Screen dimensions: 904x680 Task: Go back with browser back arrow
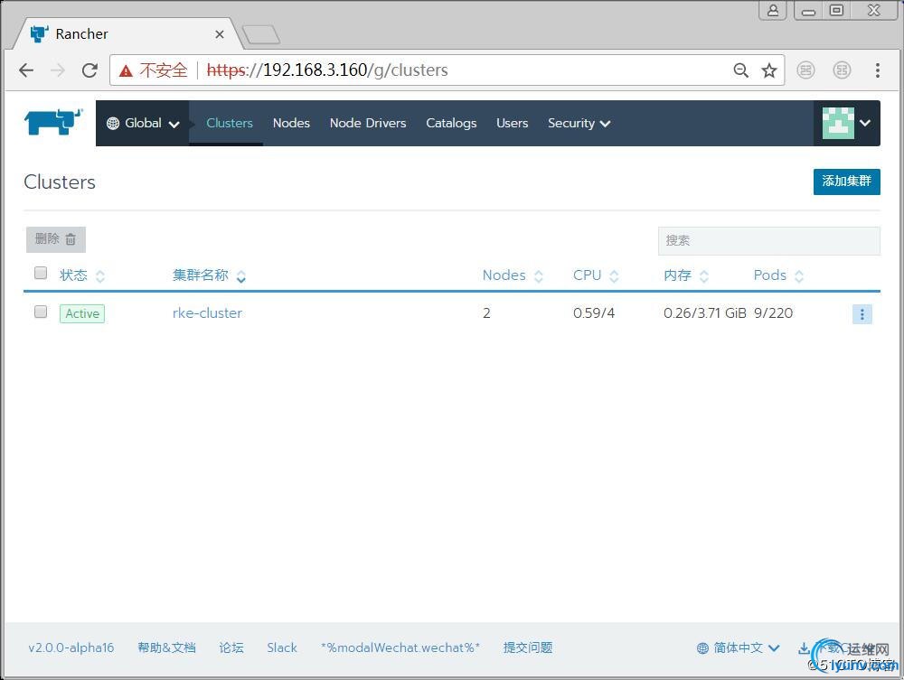(x=26, y=70)
